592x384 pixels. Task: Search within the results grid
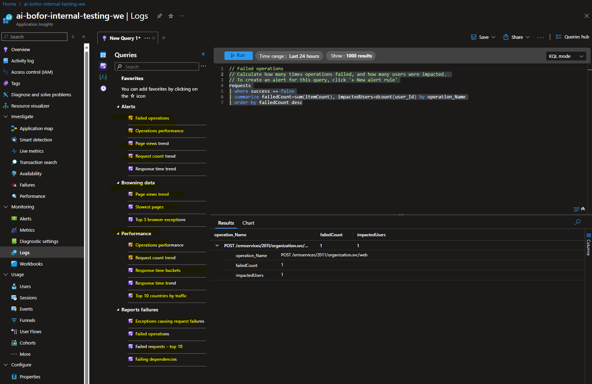[578, 222]
